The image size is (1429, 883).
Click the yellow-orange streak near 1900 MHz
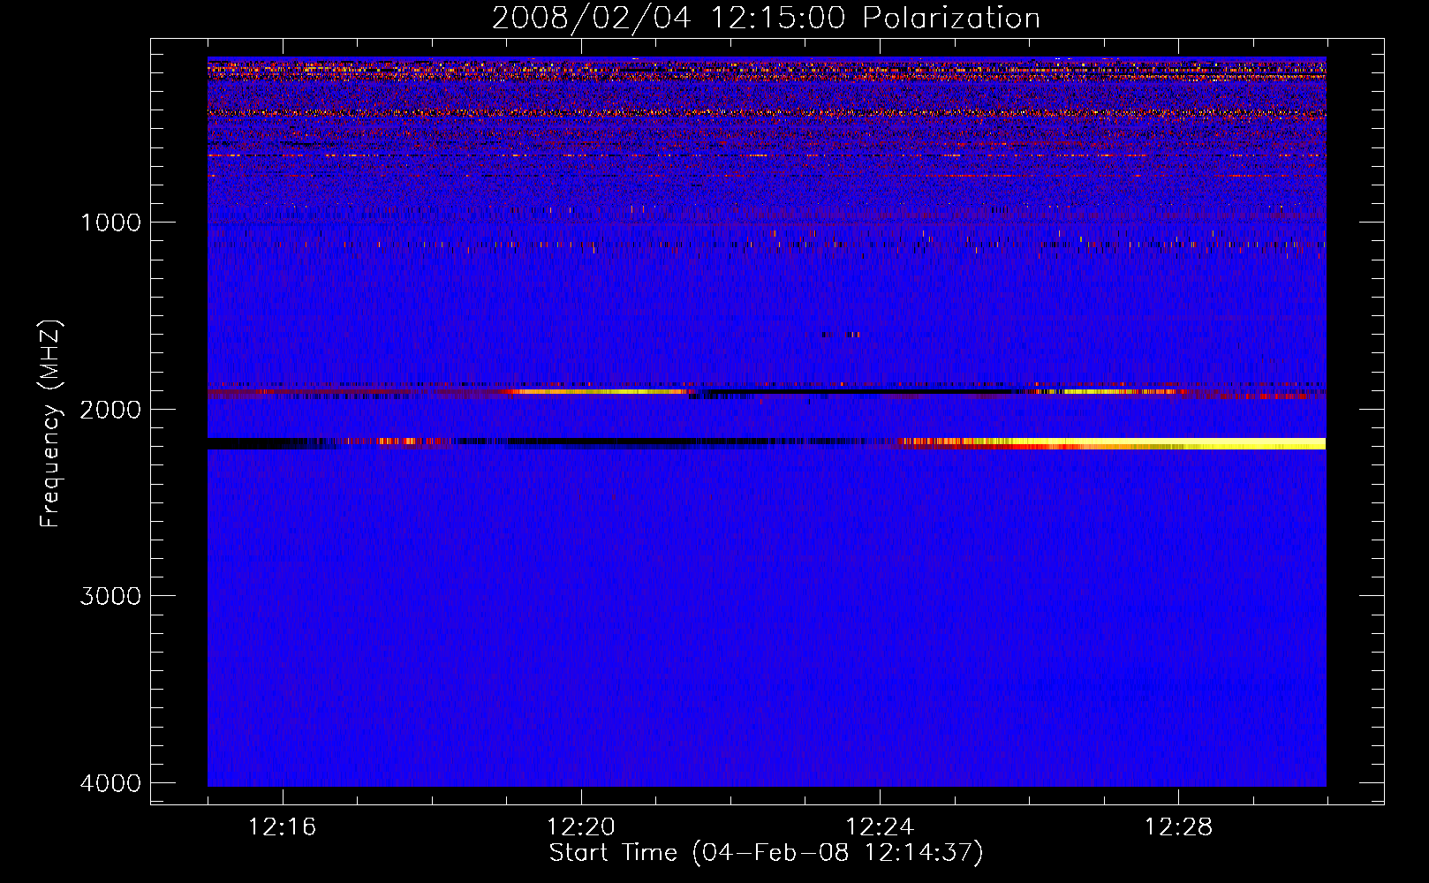click(601, 391)
